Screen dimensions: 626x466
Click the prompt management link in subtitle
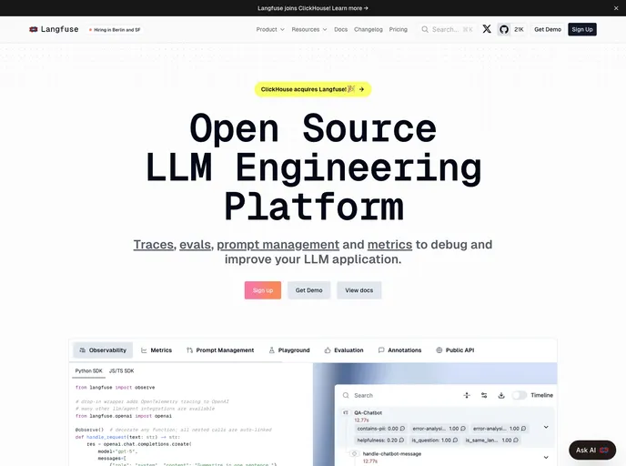278,245
